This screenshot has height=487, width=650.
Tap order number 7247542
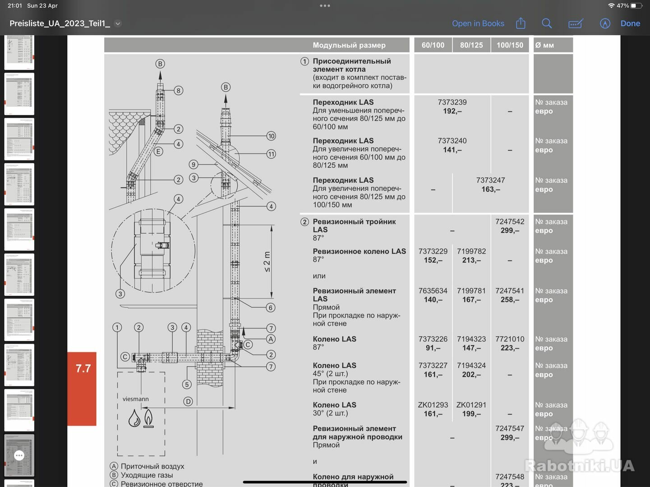510,221
